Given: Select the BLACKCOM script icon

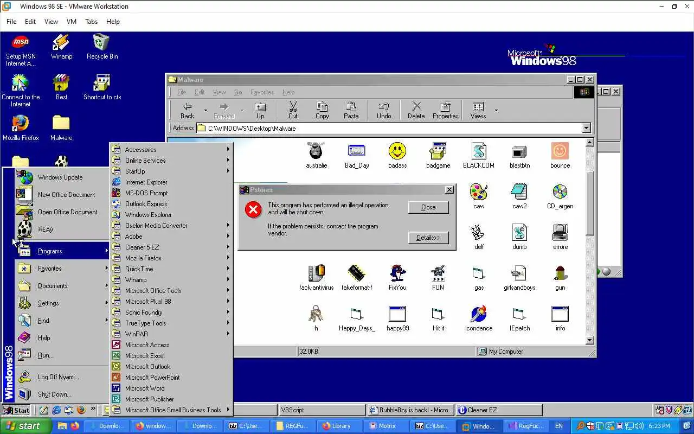Looking at the screenshot, I should tap(479, 152).
